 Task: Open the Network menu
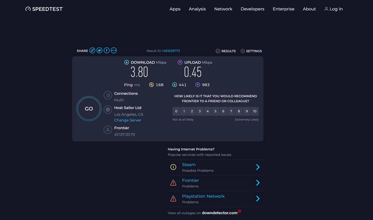[223, 9]
